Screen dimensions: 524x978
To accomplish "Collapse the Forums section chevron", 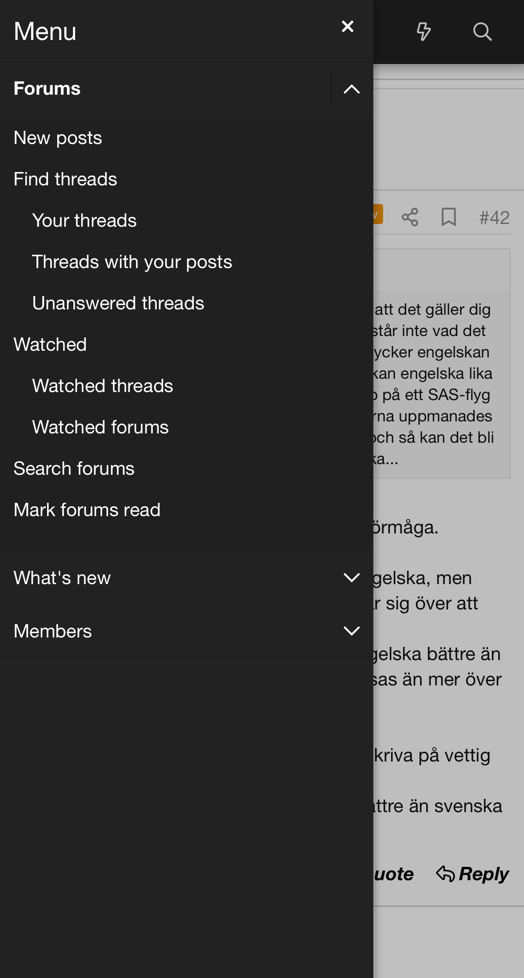I will pos(352,89).
